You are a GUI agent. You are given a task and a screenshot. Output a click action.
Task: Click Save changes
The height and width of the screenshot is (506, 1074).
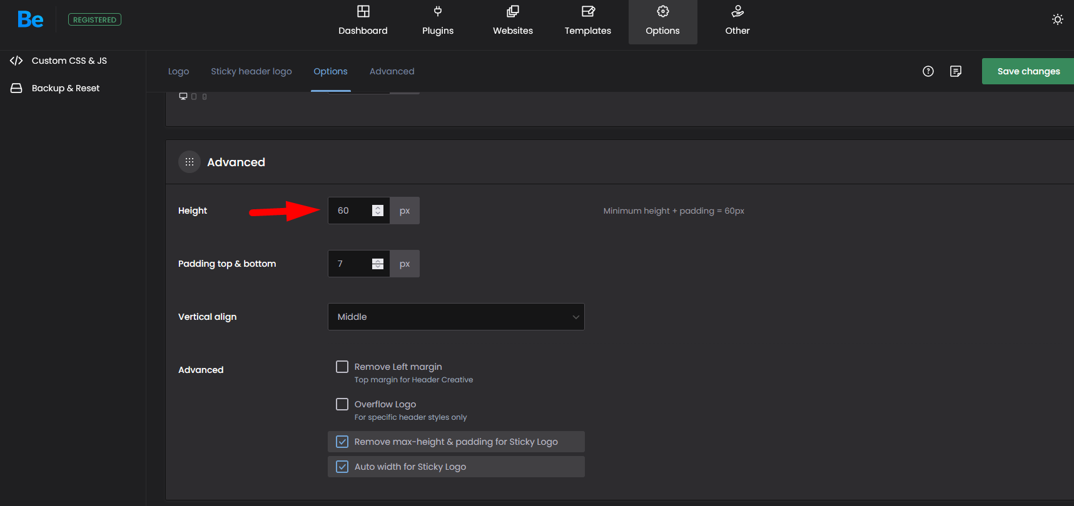pos(1028,71)
